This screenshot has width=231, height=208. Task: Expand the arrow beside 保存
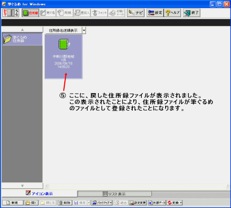[x=89, y=203]
